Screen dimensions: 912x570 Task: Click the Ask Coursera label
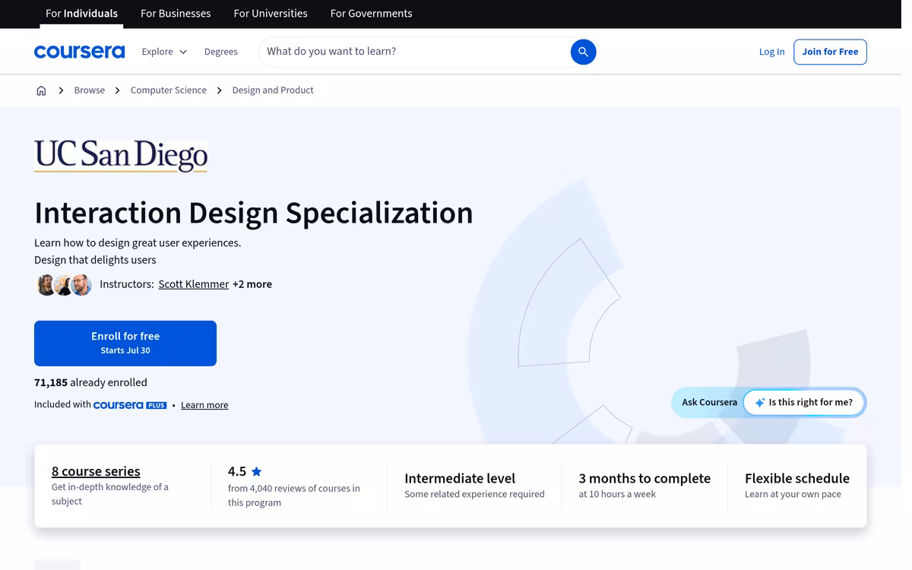pos(709,403)
